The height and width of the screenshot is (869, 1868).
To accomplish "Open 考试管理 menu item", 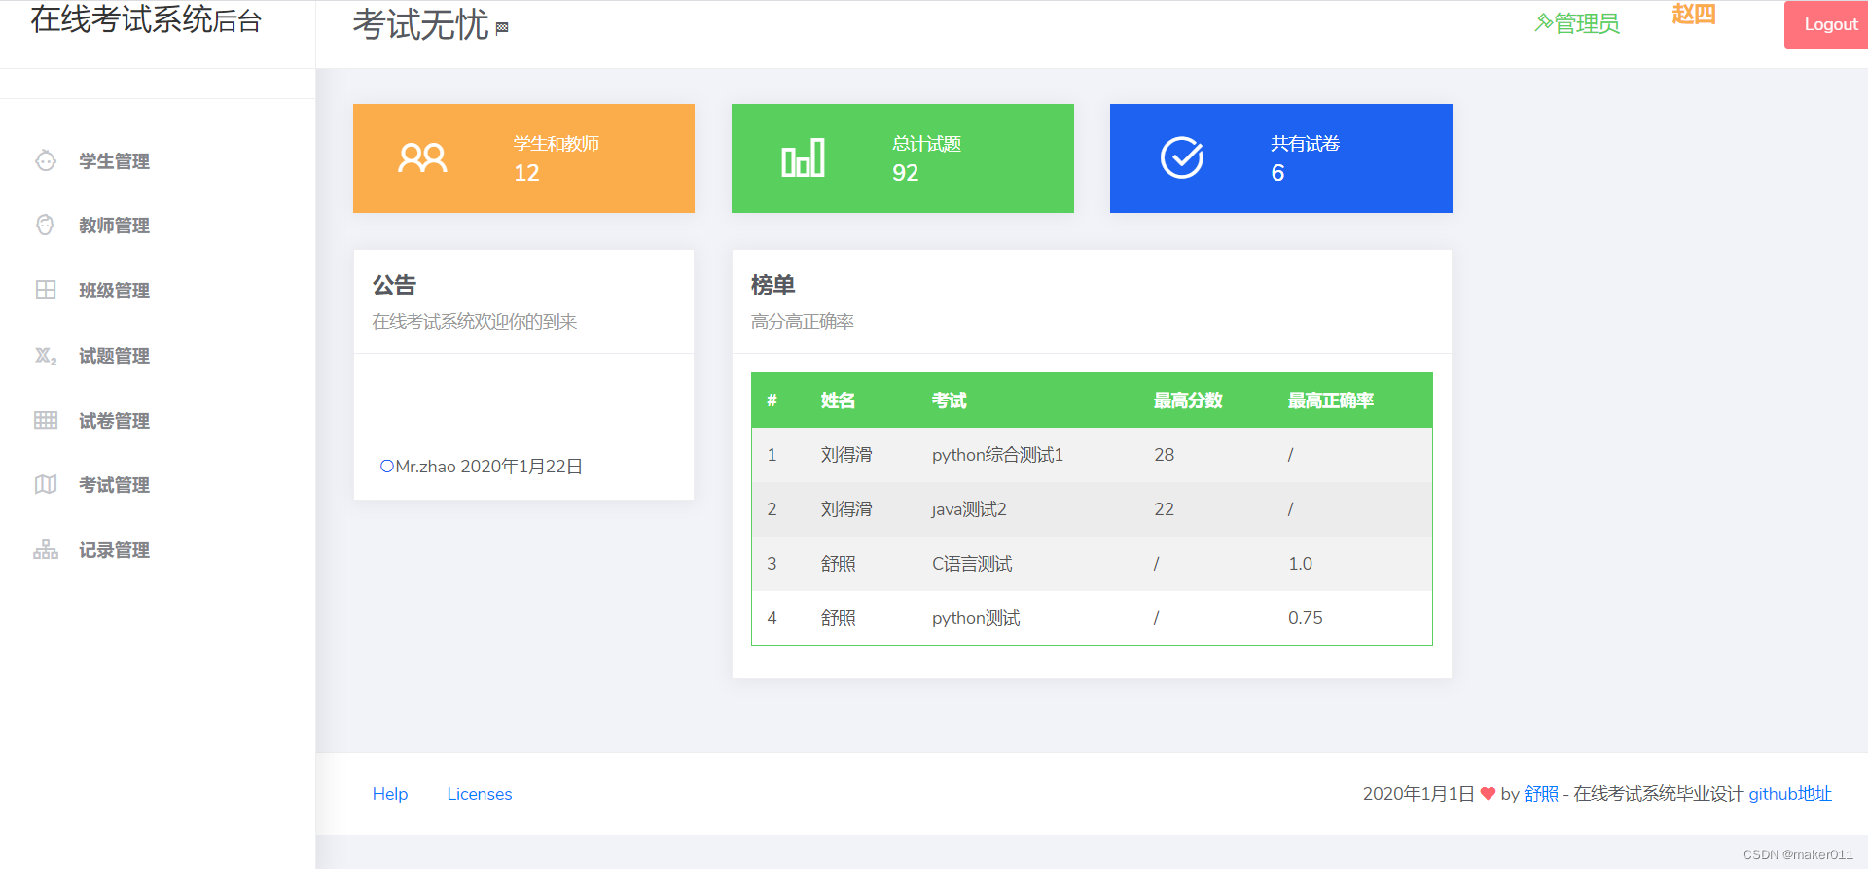I will click(x=114, y=485).
